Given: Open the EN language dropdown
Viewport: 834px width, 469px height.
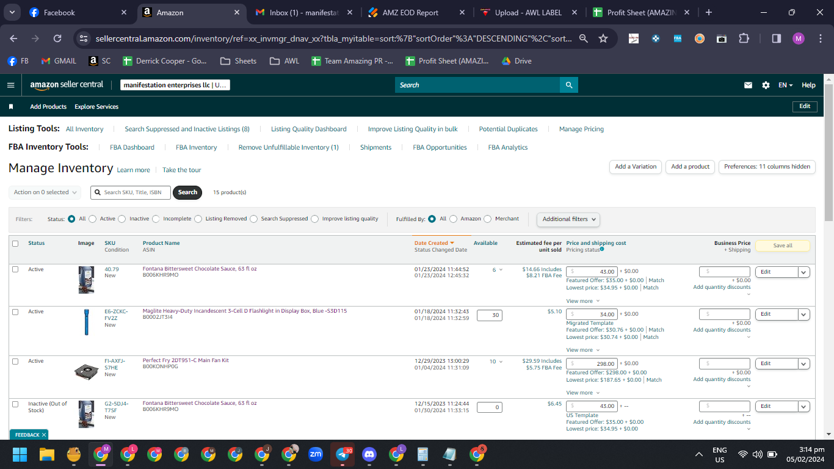Looking at the screenshot, I should click(x=786, y=85).
